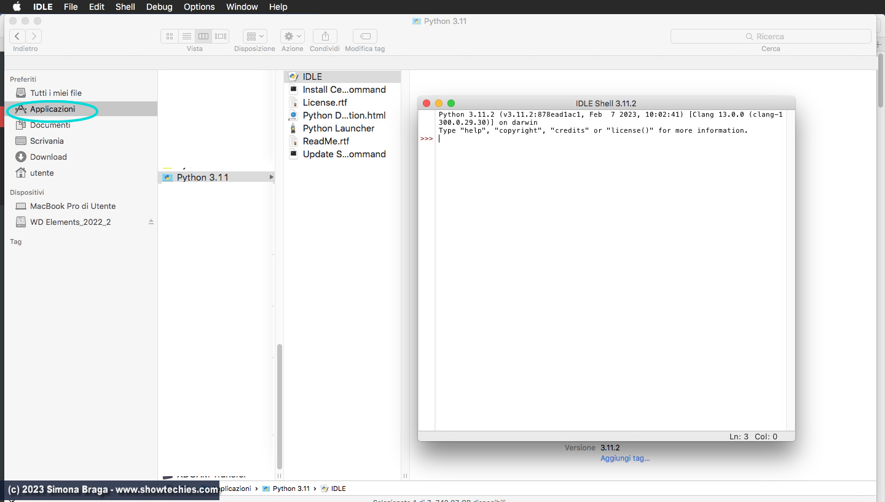Select Python Launcher app
Viewport: 885px width, 502px height.
342,128
